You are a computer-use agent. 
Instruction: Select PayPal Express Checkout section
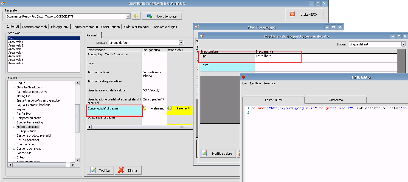tap(33, 105)
